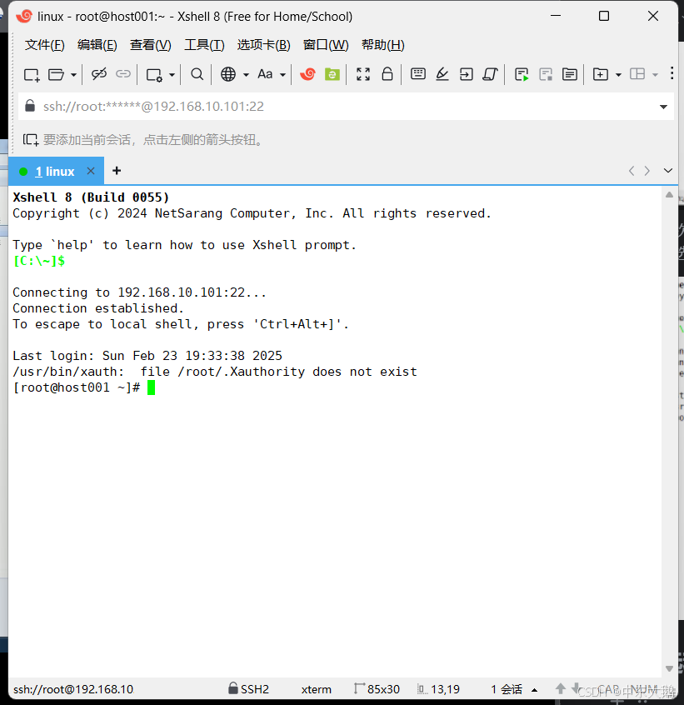The image size is (684, 705).
Task: Click the terminal scrollbar up arrow
Action: tap(669, 195)
